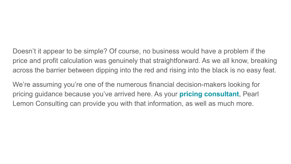Click the word 'breaking' ending the second line
Image resolution: width=291 pixels, height=164 pixels.
[264, 61]
